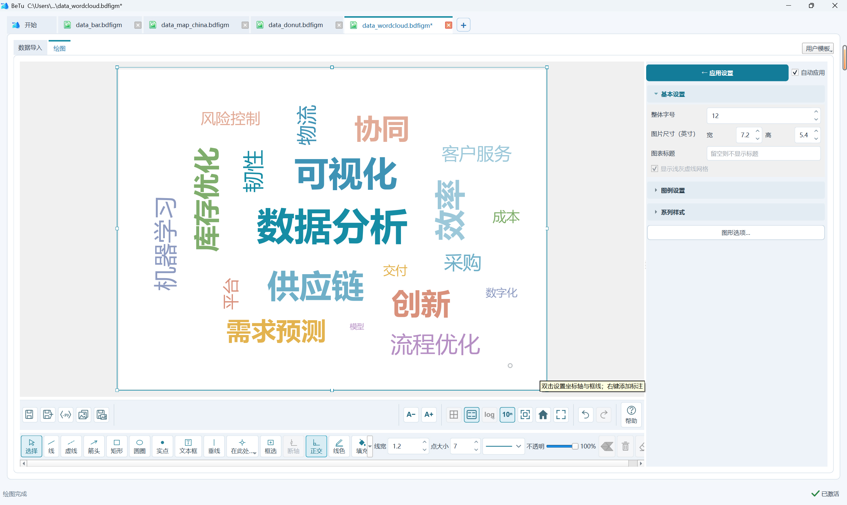
Task: Click the export image icon
Action: [83, 414]
